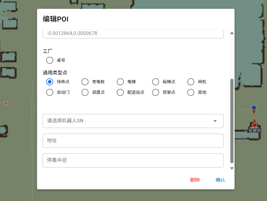Choose 其他 point type
The width and height of the screenshot is (267, 201).
tap(191, 92)
